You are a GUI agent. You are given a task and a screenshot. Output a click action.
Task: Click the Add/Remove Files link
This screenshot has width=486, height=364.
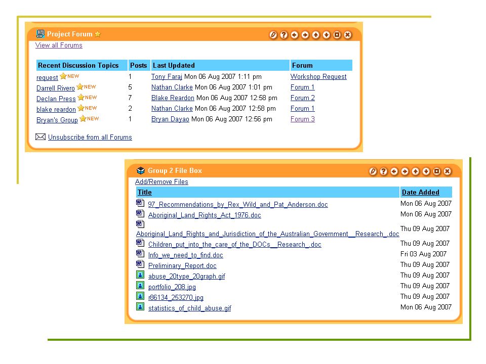tap(161, 181)
